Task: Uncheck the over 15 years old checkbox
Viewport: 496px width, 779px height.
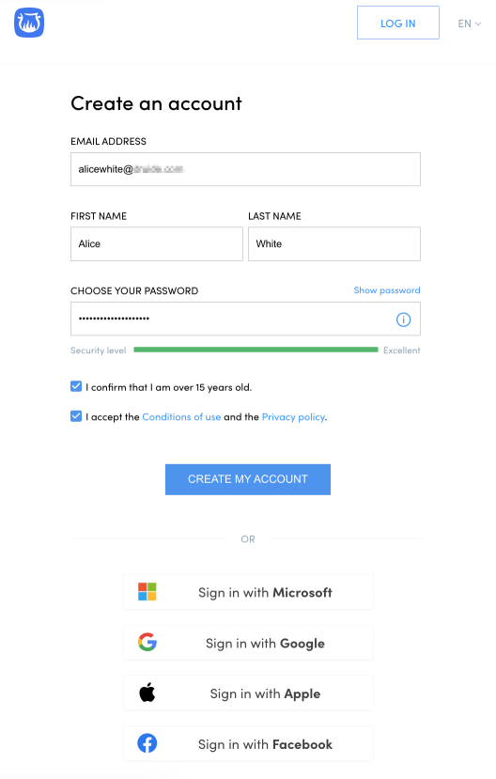Action: [x=76, y=386]
